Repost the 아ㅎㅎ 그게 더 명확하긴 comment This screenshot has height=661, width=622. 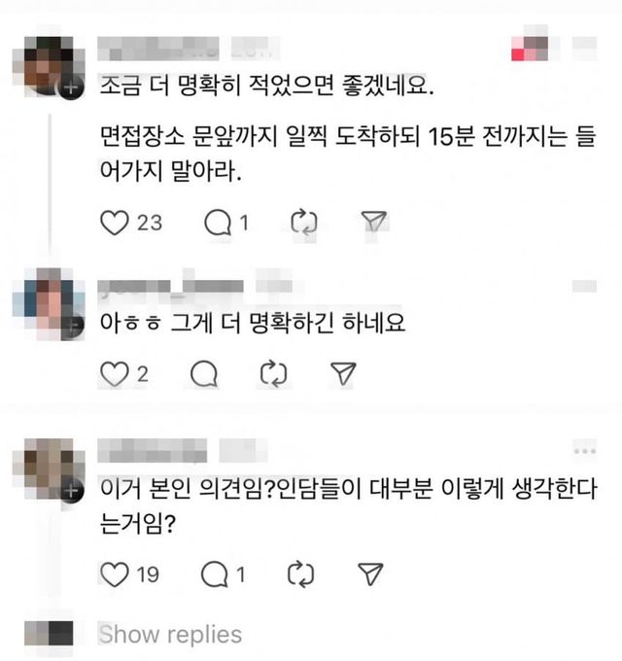[x=273, y=374]
